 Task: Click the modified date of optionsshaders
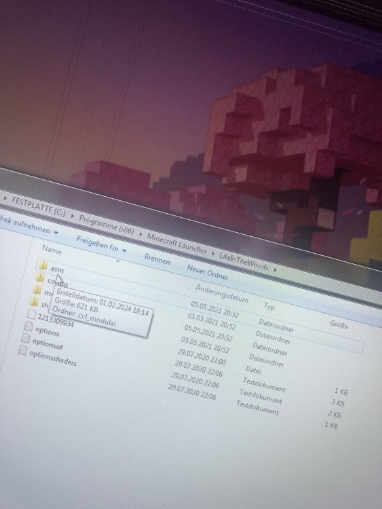tap(192, 392)
